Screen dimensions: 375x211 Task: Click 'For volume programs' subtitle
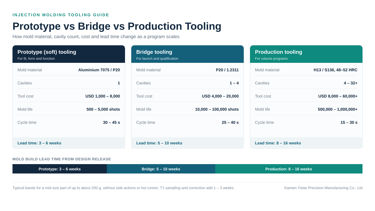pos(271,58)
